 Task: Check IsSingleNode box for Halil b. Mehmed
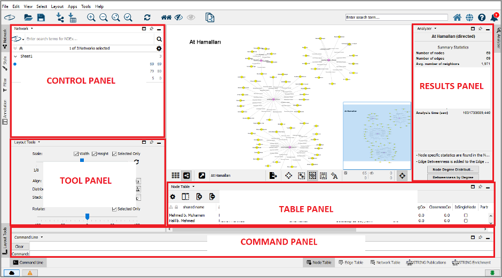(x=466, y=221)
